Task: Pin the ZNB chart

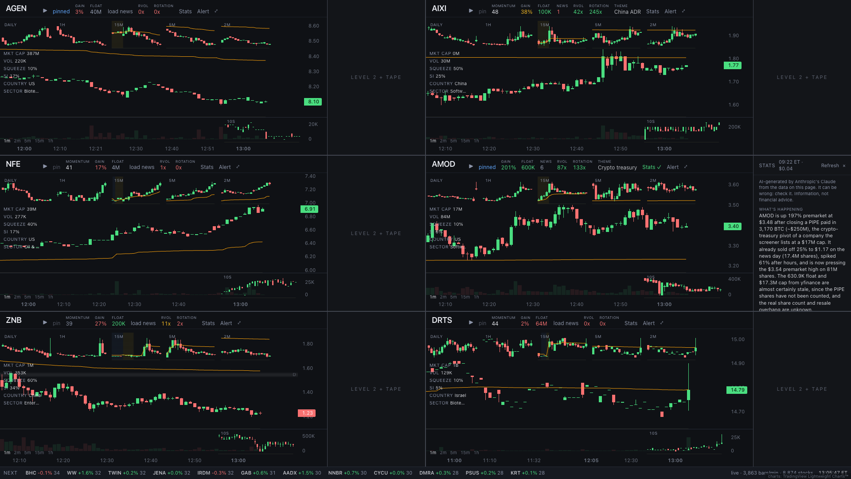Action: (56, 323)
